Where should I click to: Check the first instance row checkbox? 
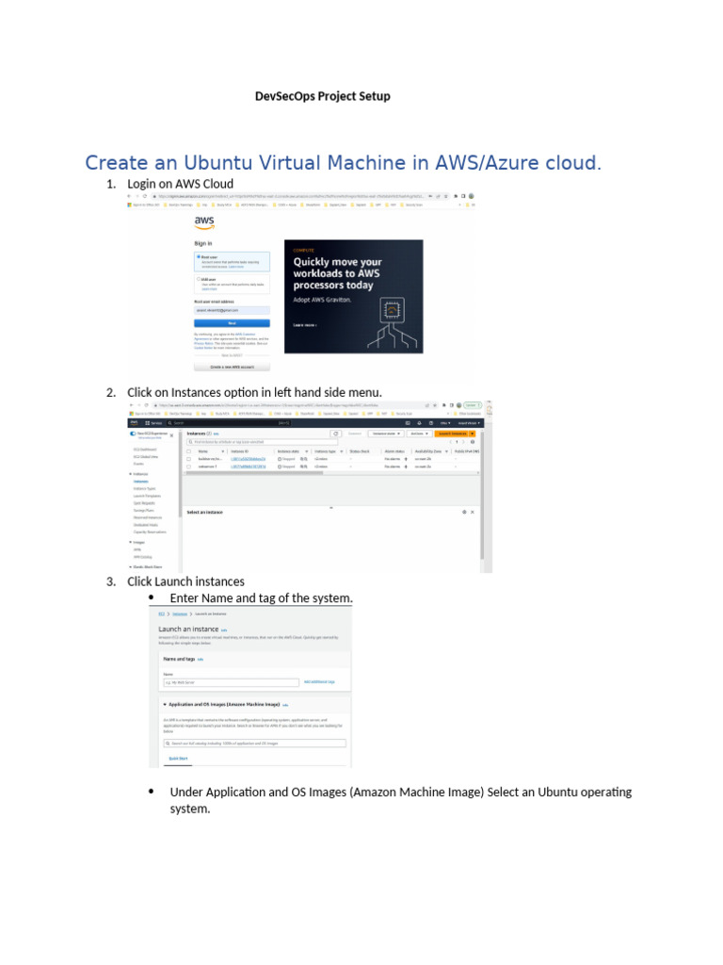tap(188, 459)
